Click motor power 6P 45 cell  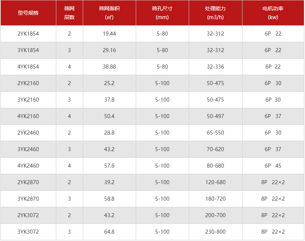[x=273, y=166]
